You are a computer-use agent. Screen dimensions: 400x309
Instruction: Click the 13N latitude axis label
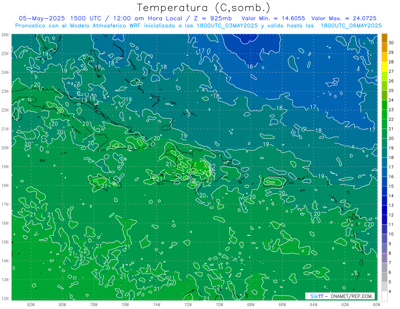pyautogui.click(x=5, y=279)
